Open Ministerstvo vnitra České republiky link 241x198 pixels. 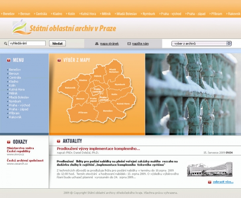pos(20,150)
